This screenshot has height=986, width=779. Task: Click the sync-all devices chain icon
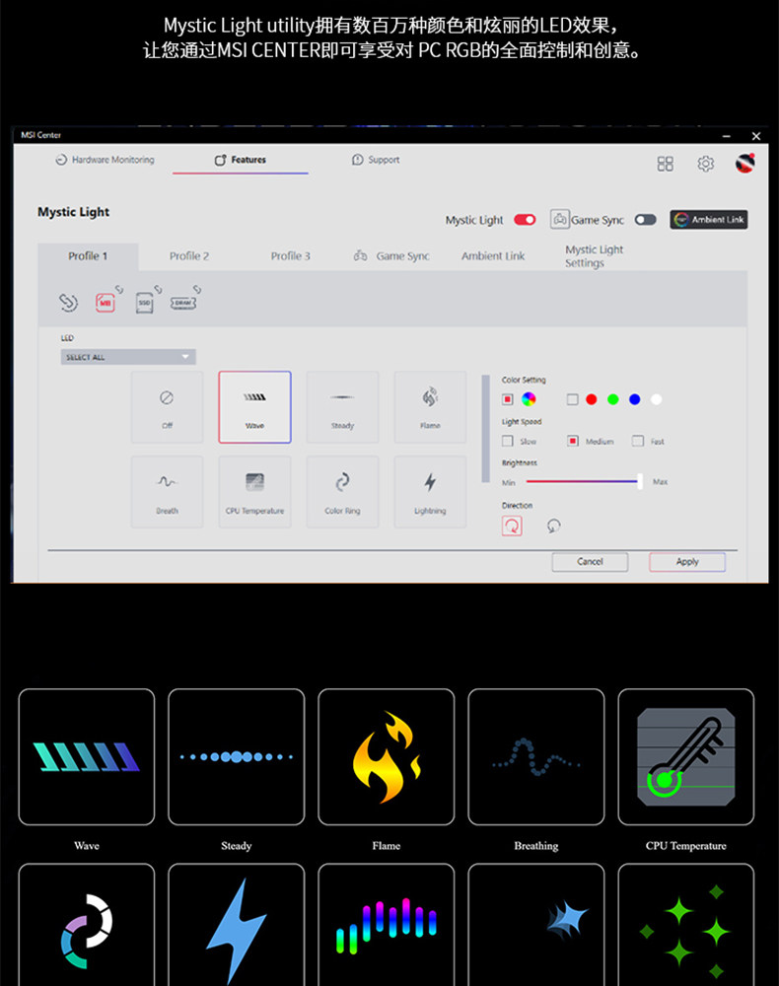[68, 303]
